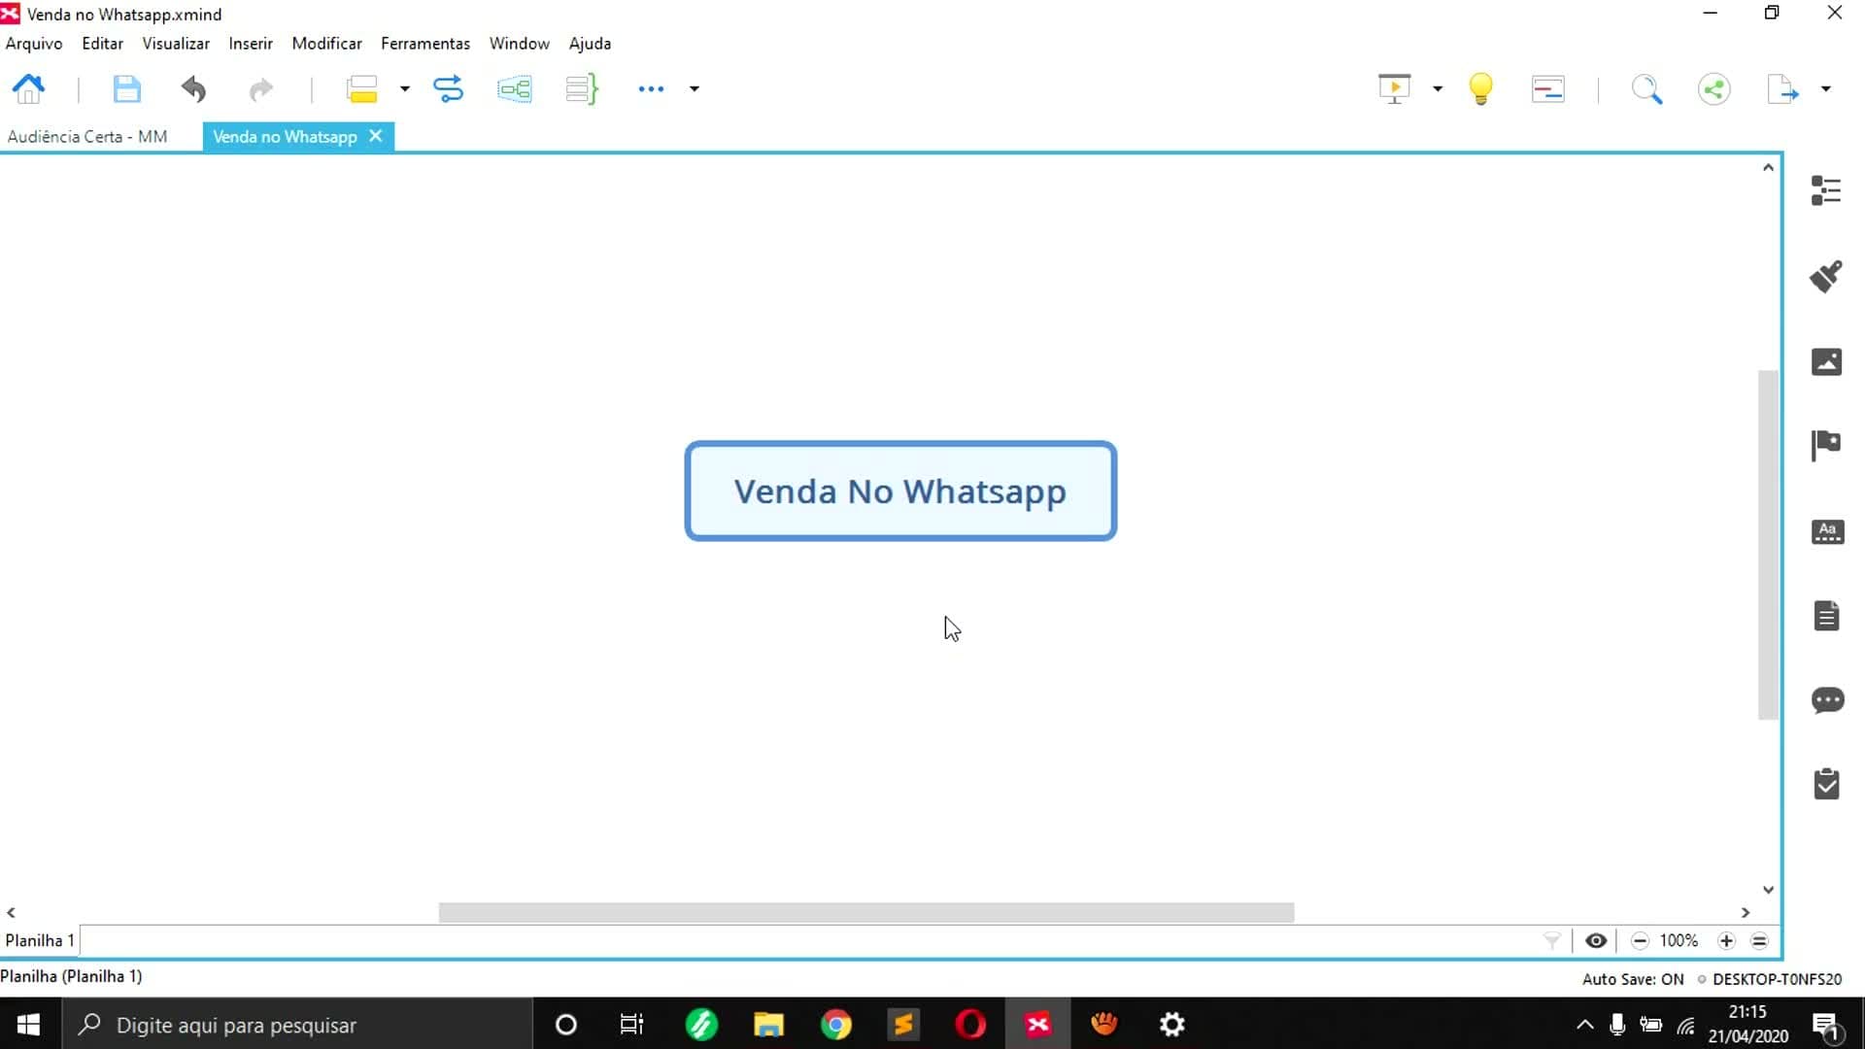Image resolution: width=1865 pixels, height=1049 pixels.
Task: Switch to the Audiência Certa - MM tab
Action: click(x=87, y=137)
